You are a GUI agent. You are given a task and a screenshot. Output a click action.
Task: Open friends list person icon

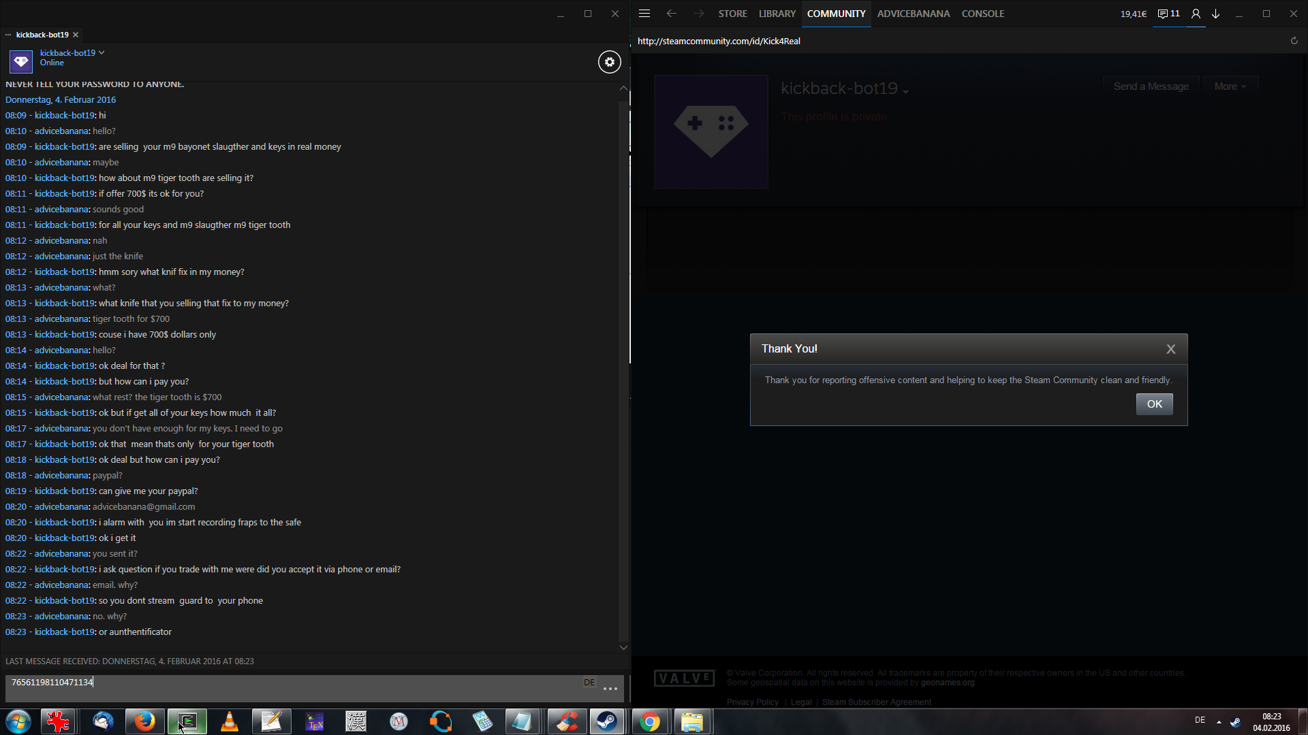pos(1196,14)
